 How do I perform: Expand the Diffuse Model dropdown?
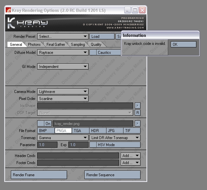click(63, 53)
